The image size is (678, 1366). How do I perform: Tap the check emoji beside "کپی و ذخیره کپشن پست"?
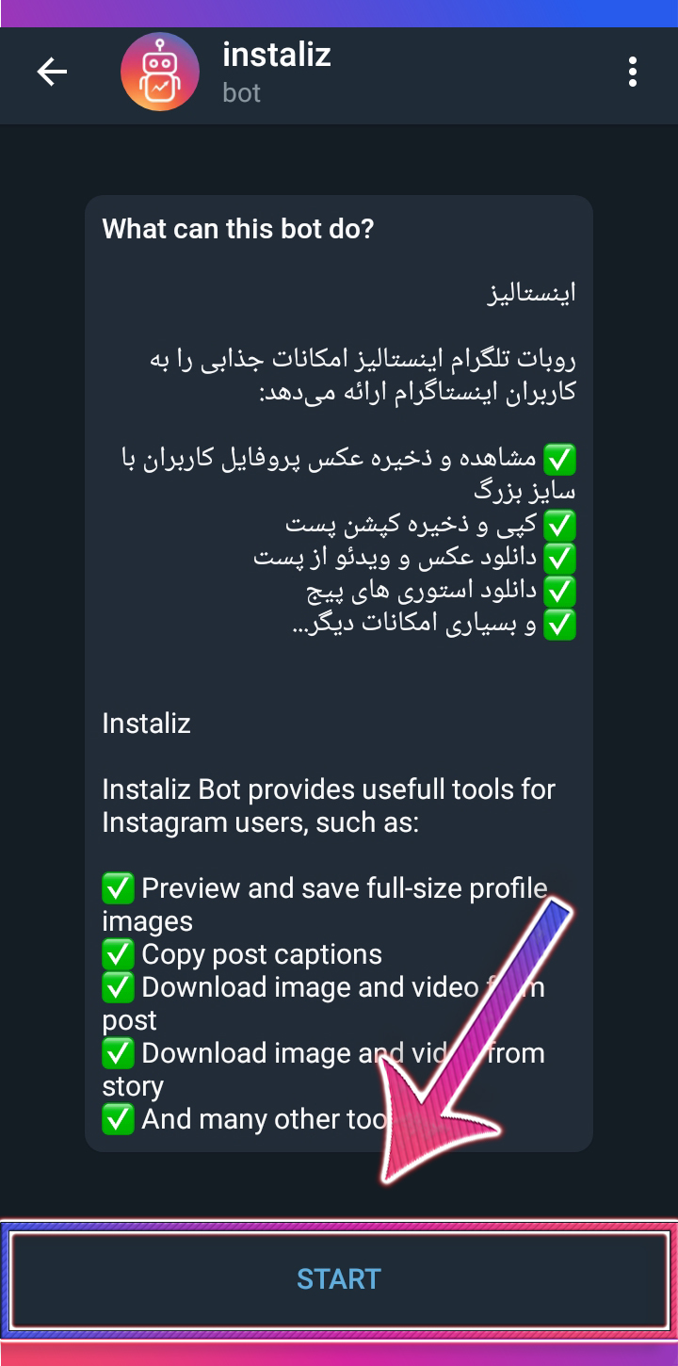coord(560,526)
